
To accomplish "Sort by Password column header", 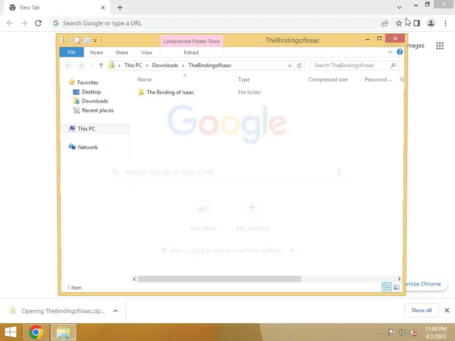I will pyautogui.click(x=379, y=79).
